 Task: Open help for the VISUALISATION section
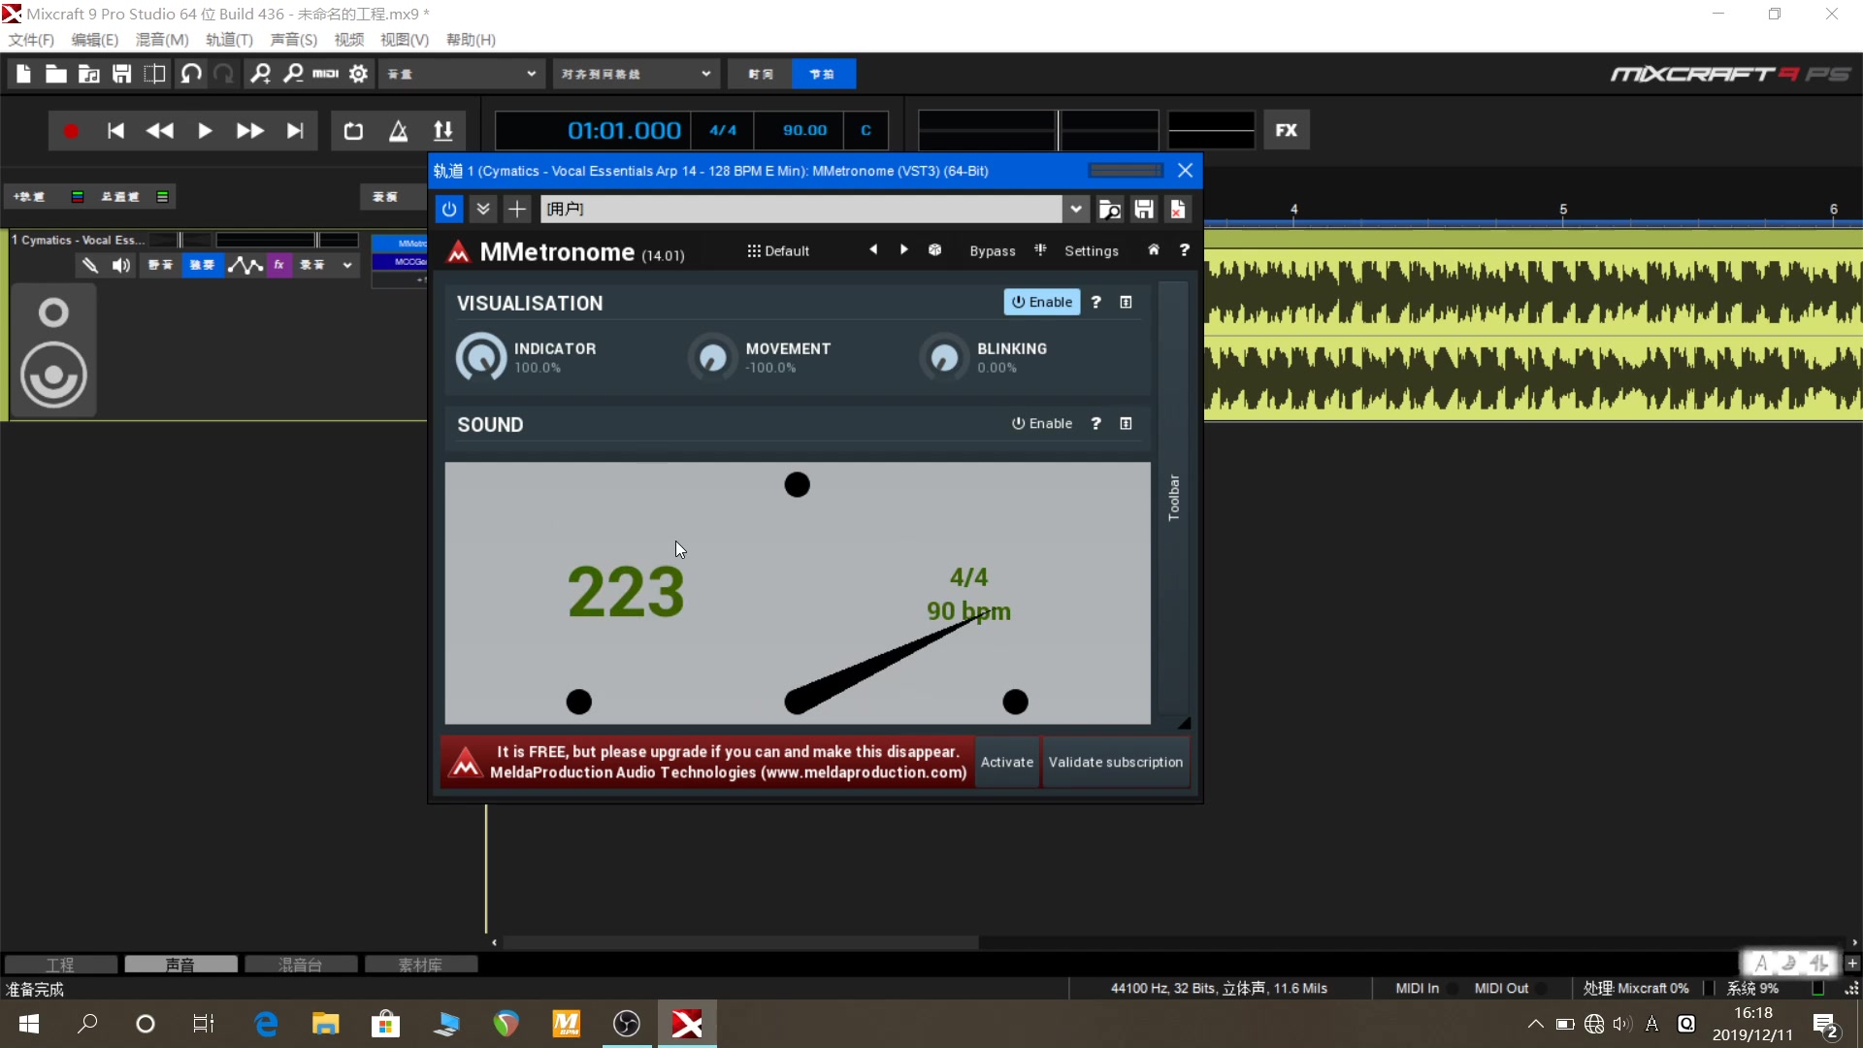(1095, 302)
